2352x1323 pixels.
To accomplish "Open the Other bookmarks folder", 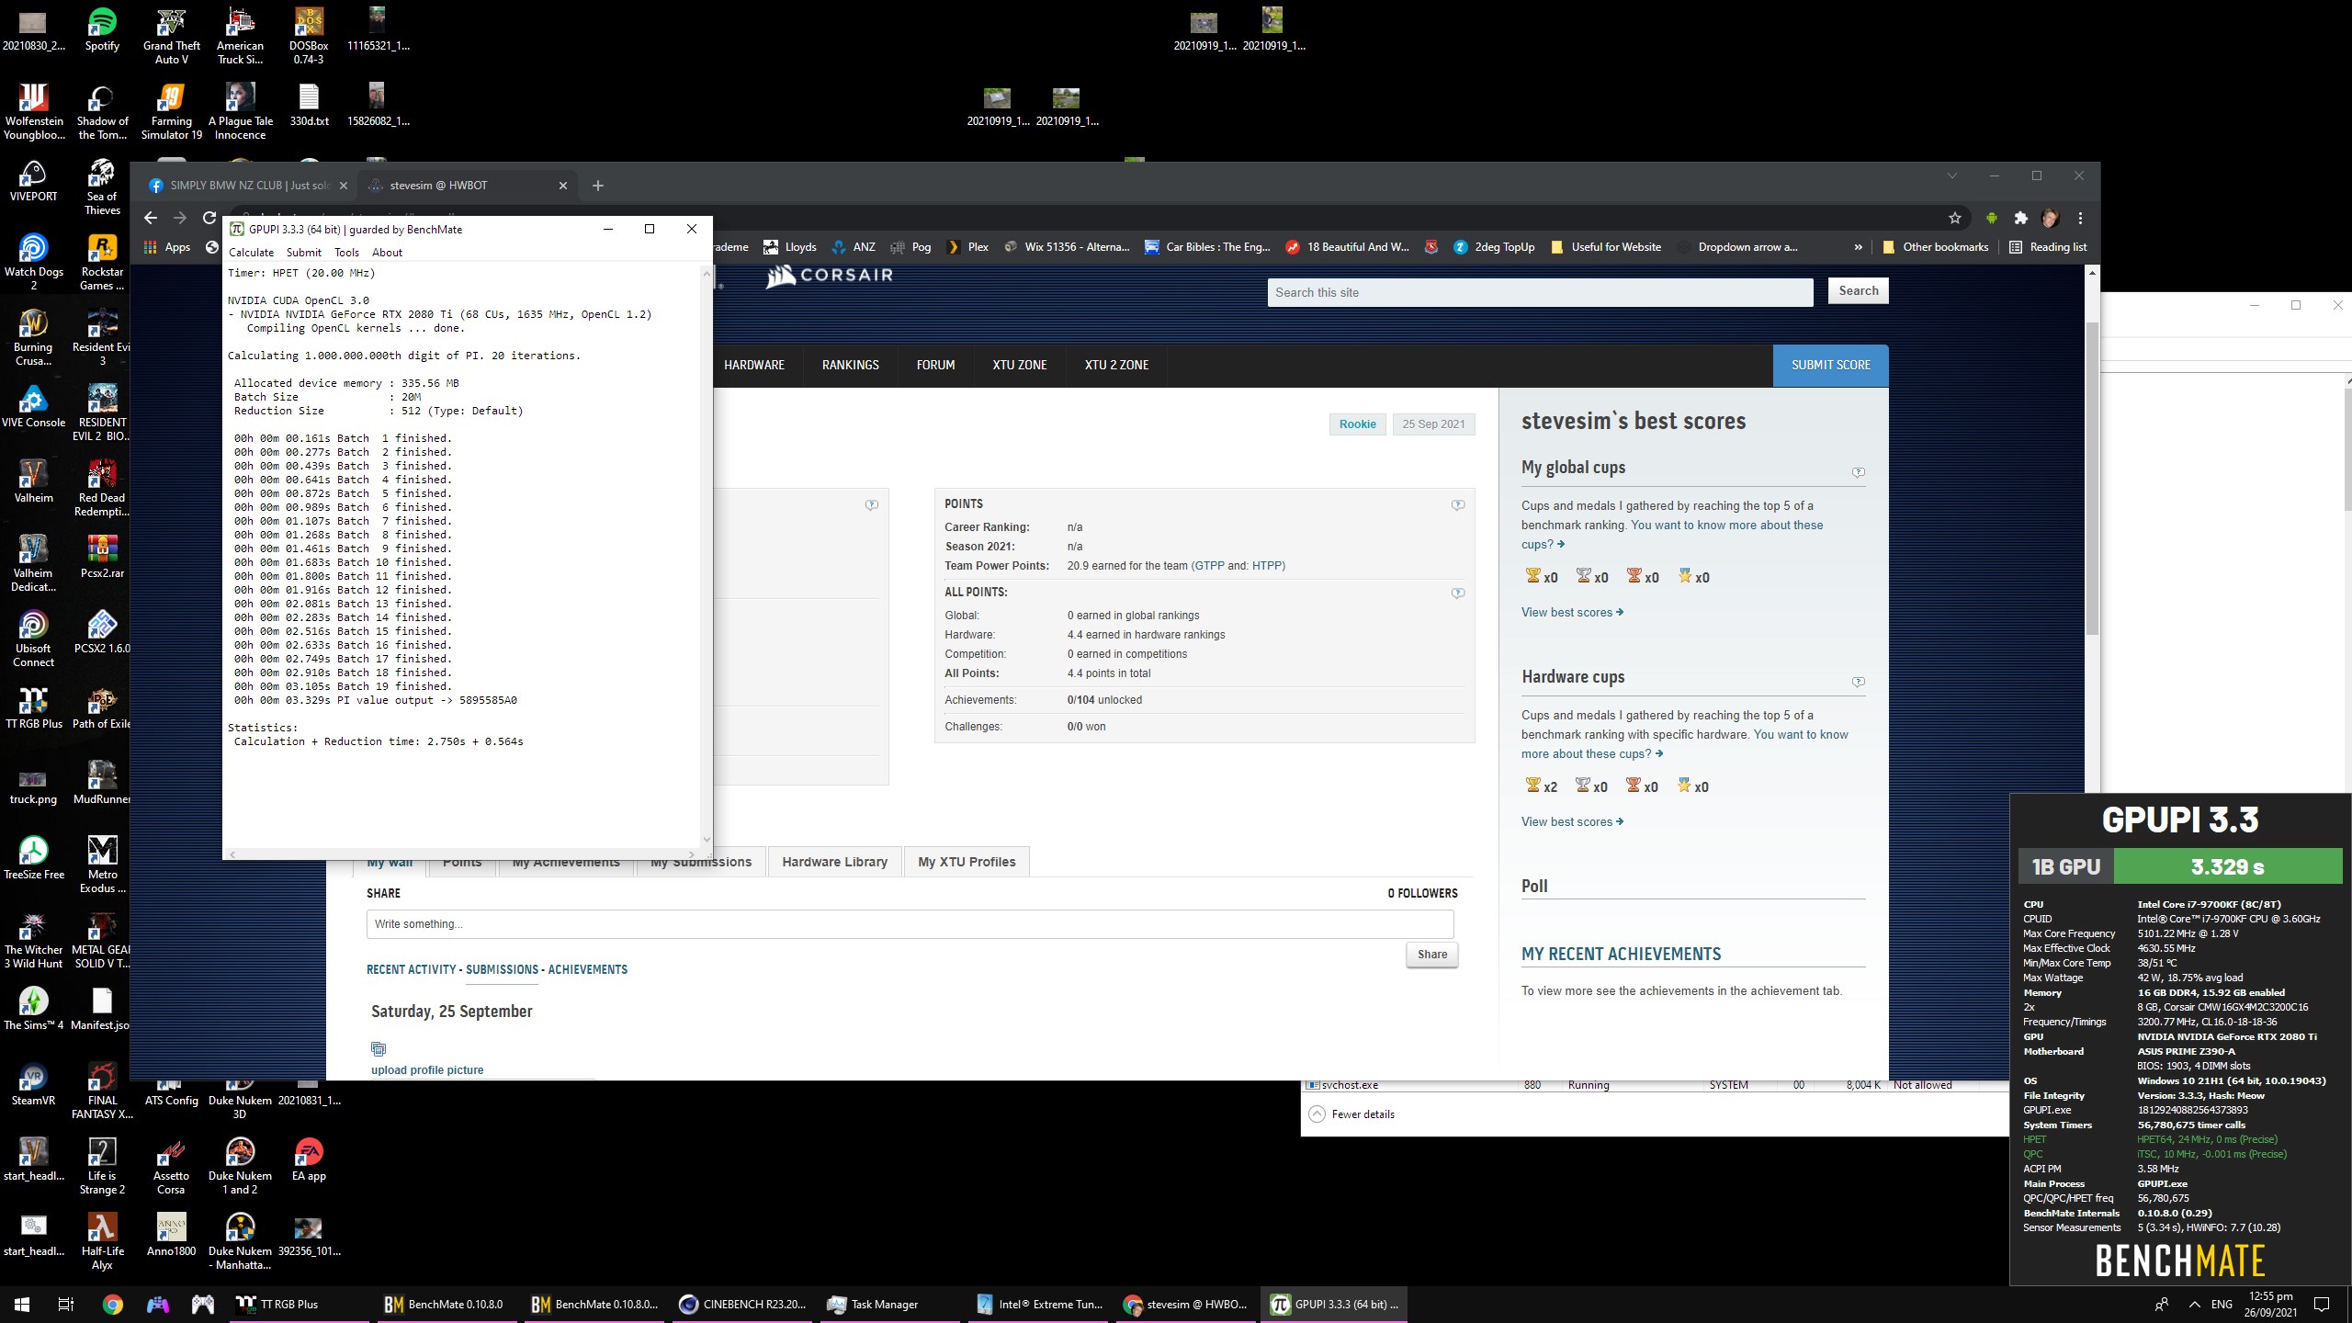I will [x=1936, y=247].
